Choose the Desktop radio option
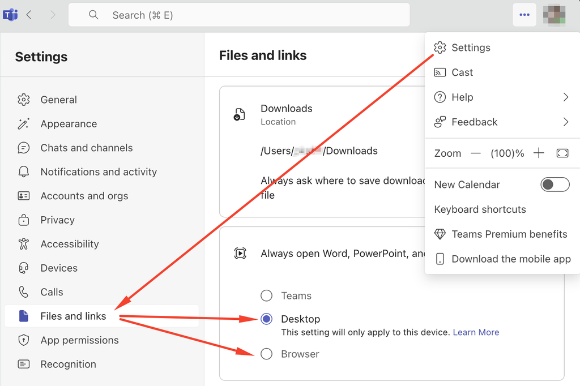The height and width of the screenshot is (386, 580). 266,319
